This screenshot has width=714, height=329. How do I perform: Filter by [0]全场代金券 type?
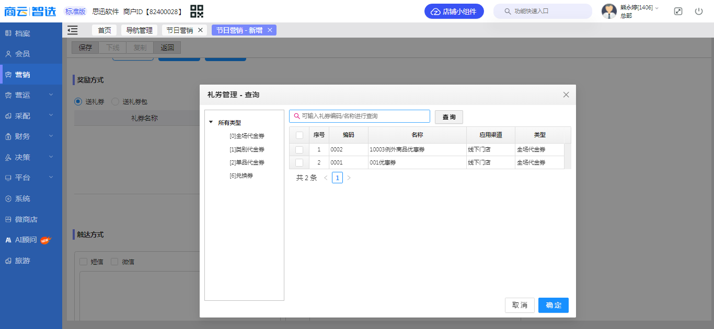click(x=247, y=136)
